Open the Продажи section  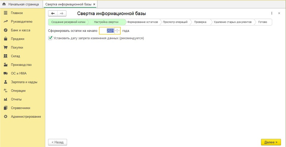click(23, 39)
